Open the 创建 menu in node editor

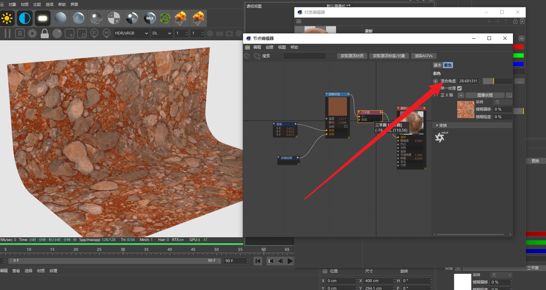[269, 47]
